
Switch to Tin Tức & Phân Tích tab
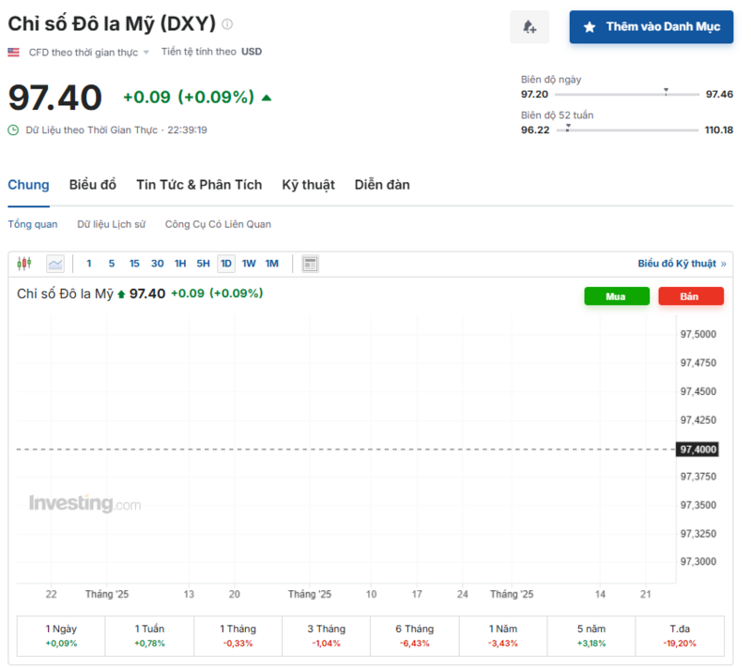point(199,185)
